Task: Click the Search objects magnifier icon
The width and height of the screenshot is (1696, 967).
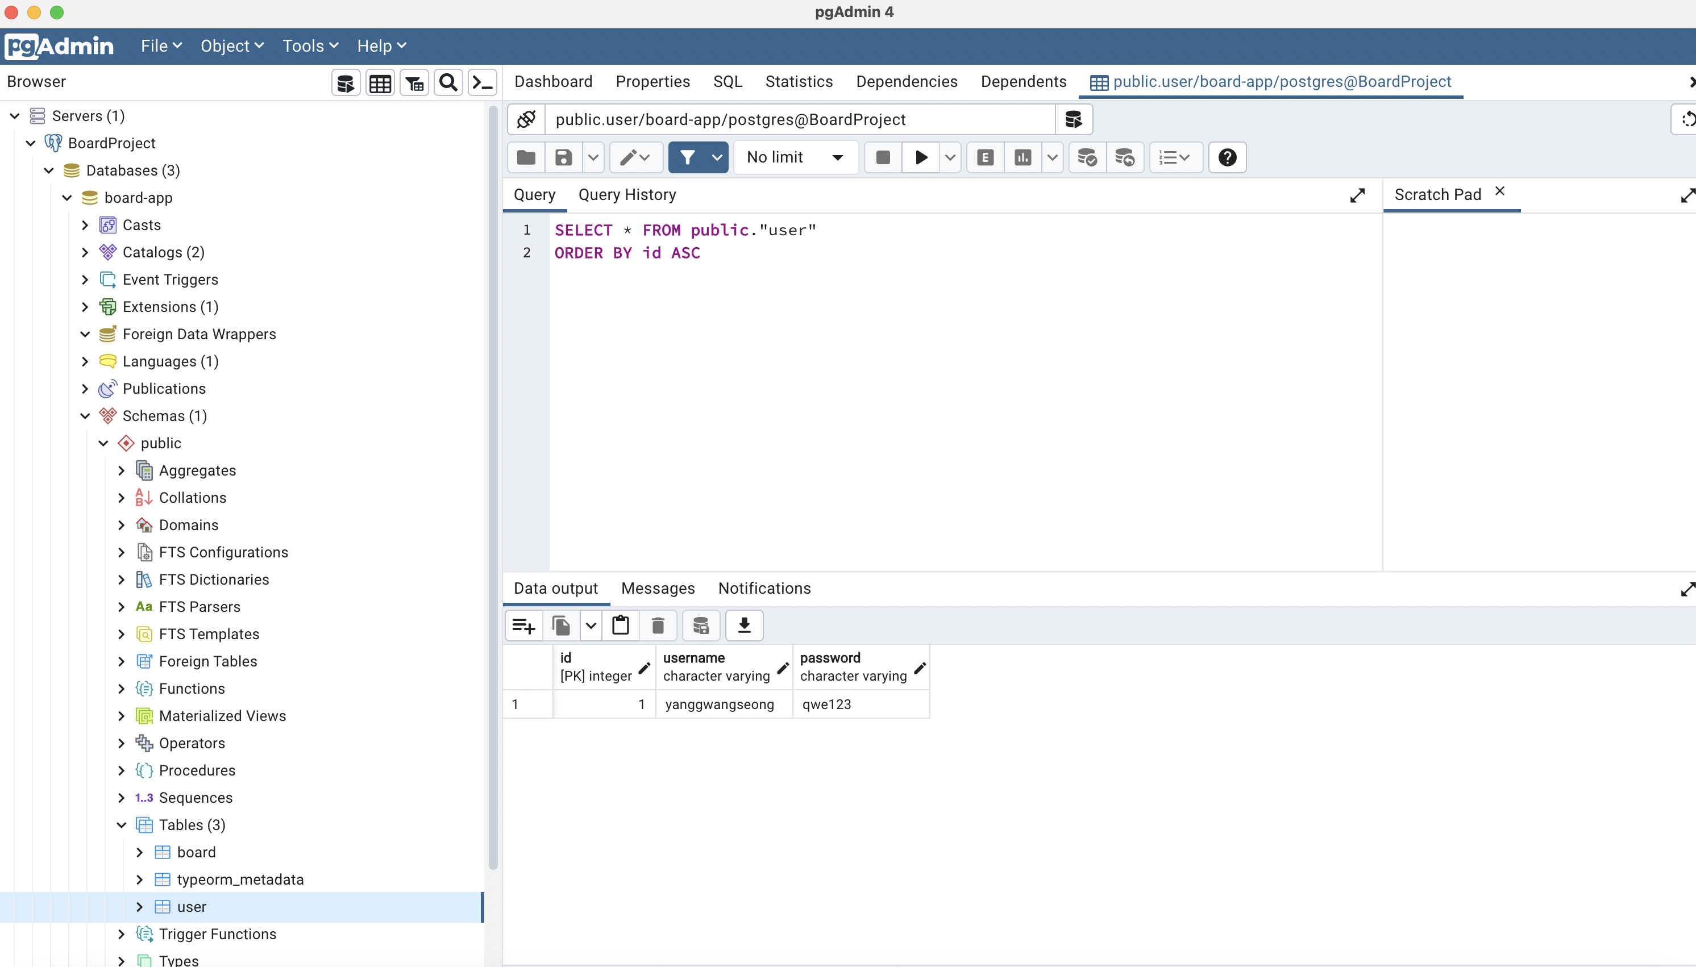Action: pyautogui.click(x=448, y=83)
